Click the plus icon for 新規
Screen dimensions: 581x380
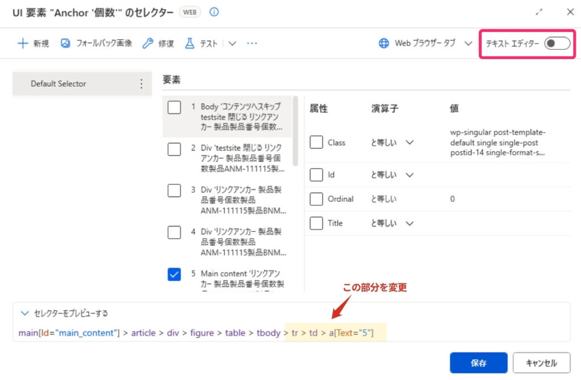23,43
